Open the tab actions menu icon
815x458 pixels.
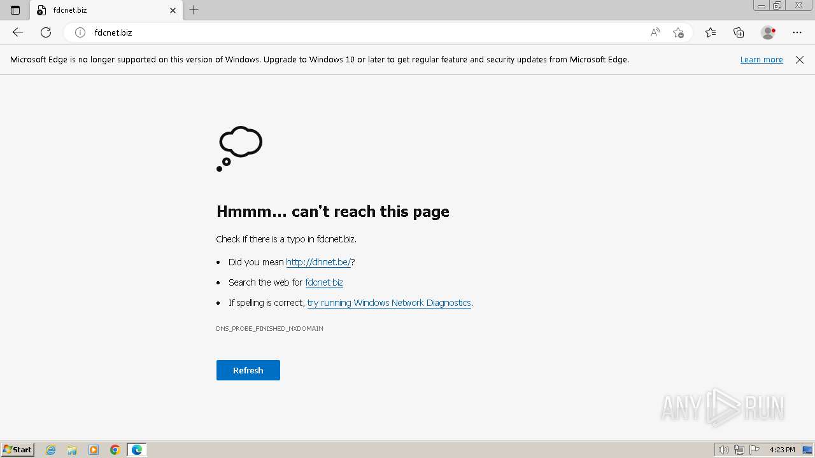(15, 10)
